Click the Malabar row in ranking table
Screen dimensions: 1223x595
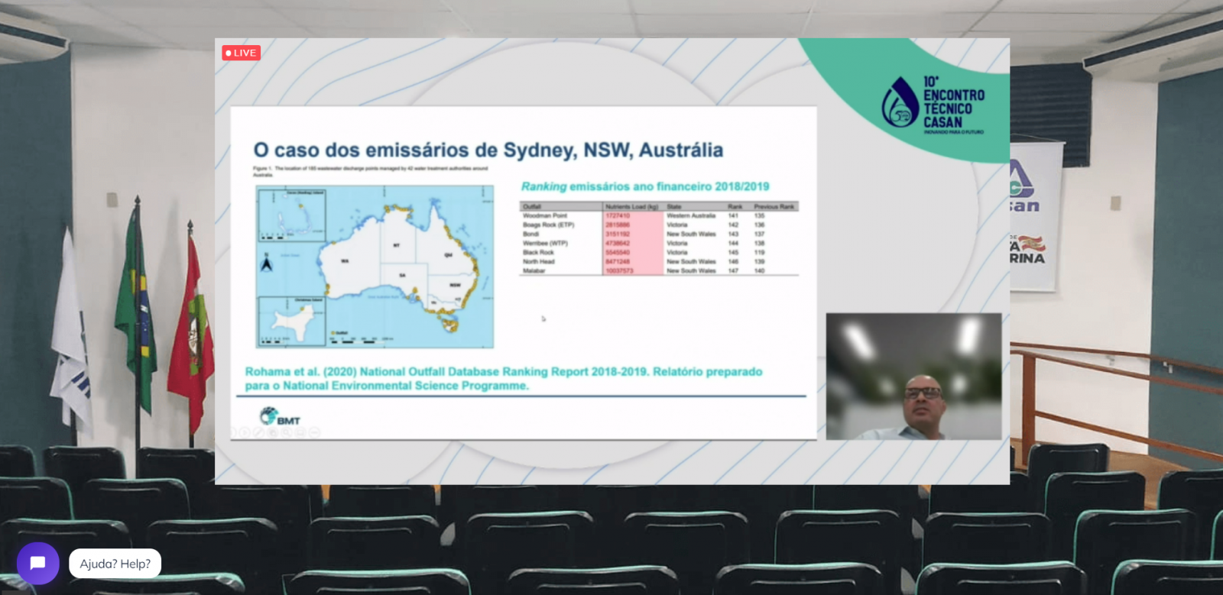534,270
